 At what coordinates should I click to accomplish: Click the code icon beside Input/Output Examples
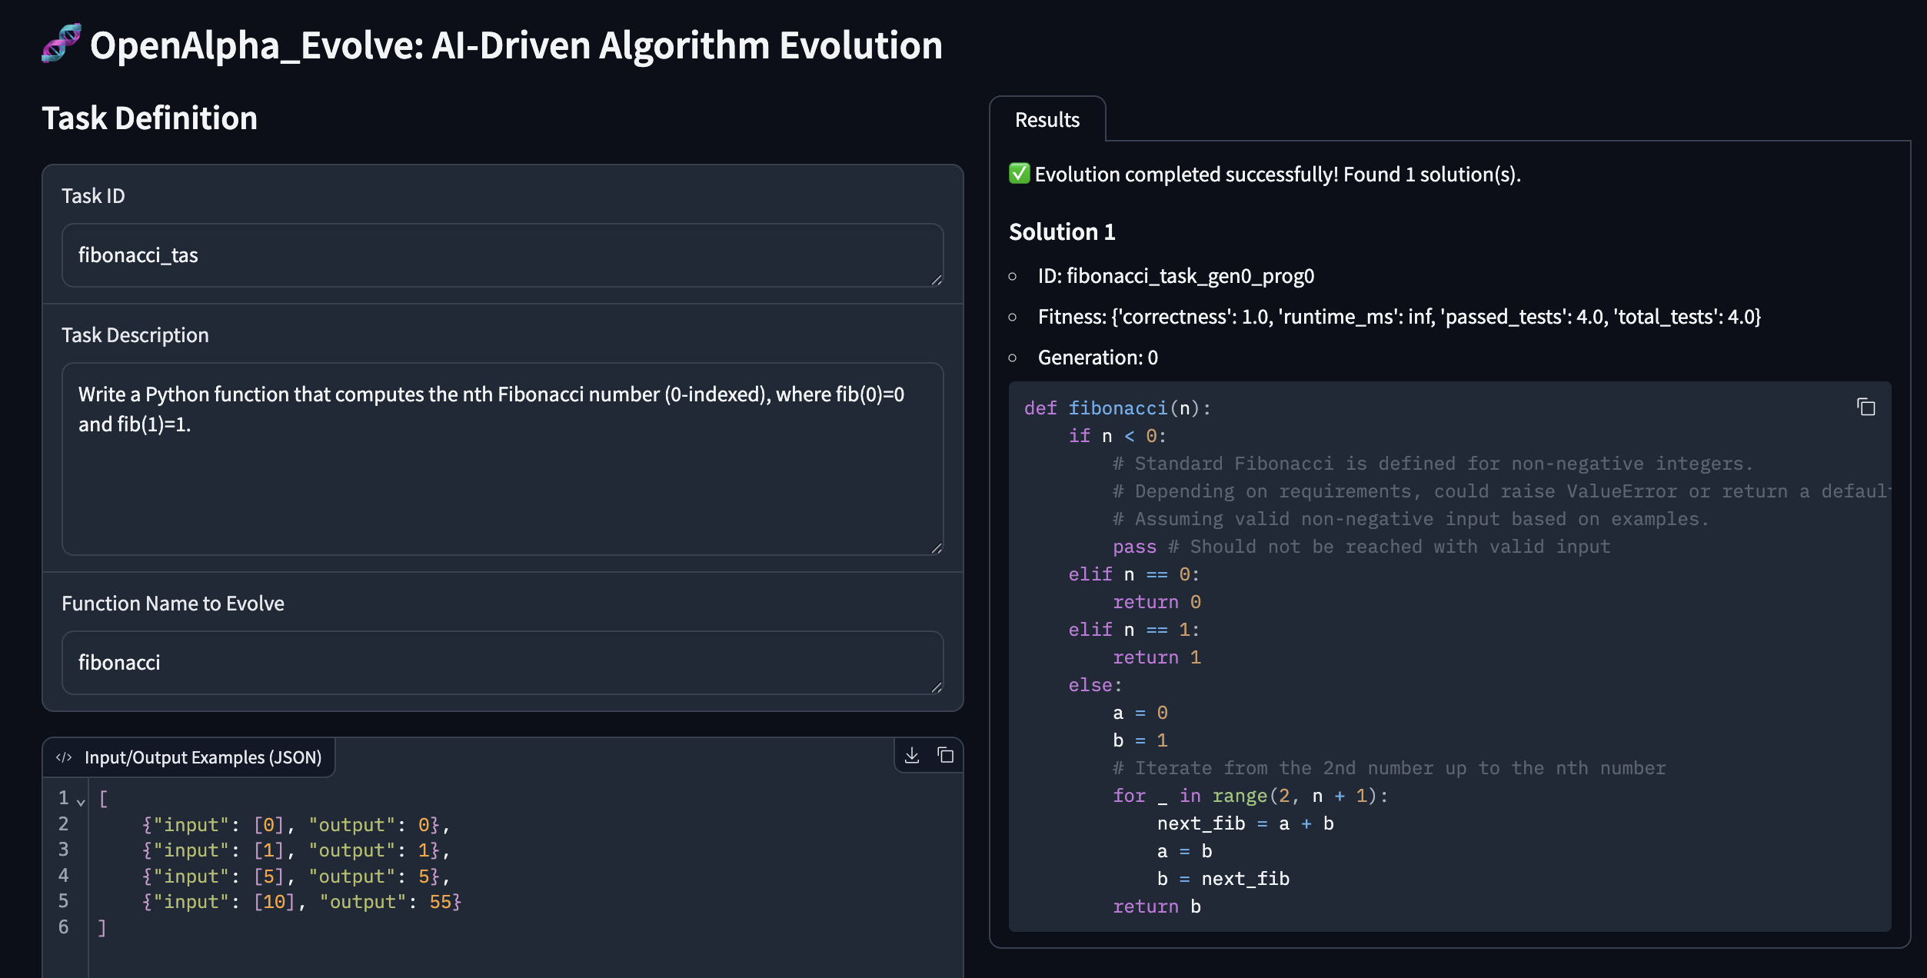click(64, 757)
